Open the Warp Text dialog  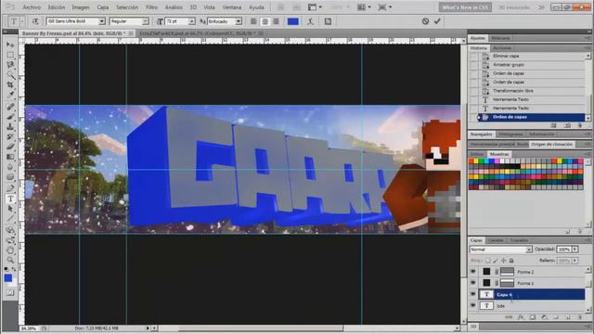[310, 21]
